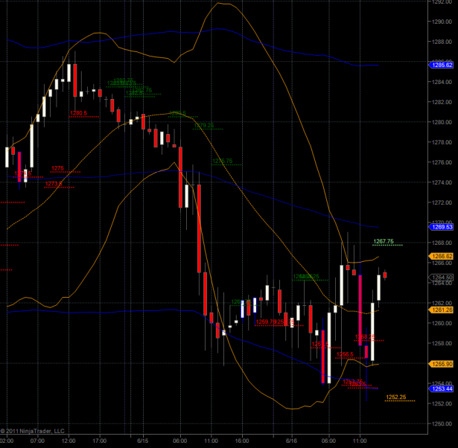Click the red 1256.5 level label
The image size is (458, 448).
[x=344, y=354]
